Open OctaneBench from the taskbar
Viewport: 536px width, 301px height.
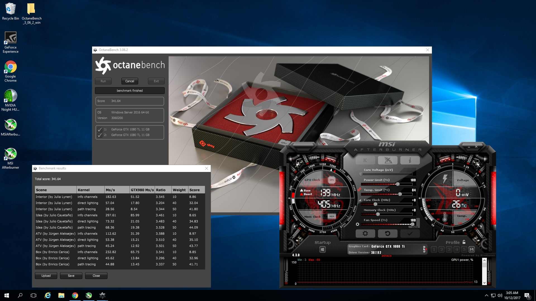click(102, 295)
